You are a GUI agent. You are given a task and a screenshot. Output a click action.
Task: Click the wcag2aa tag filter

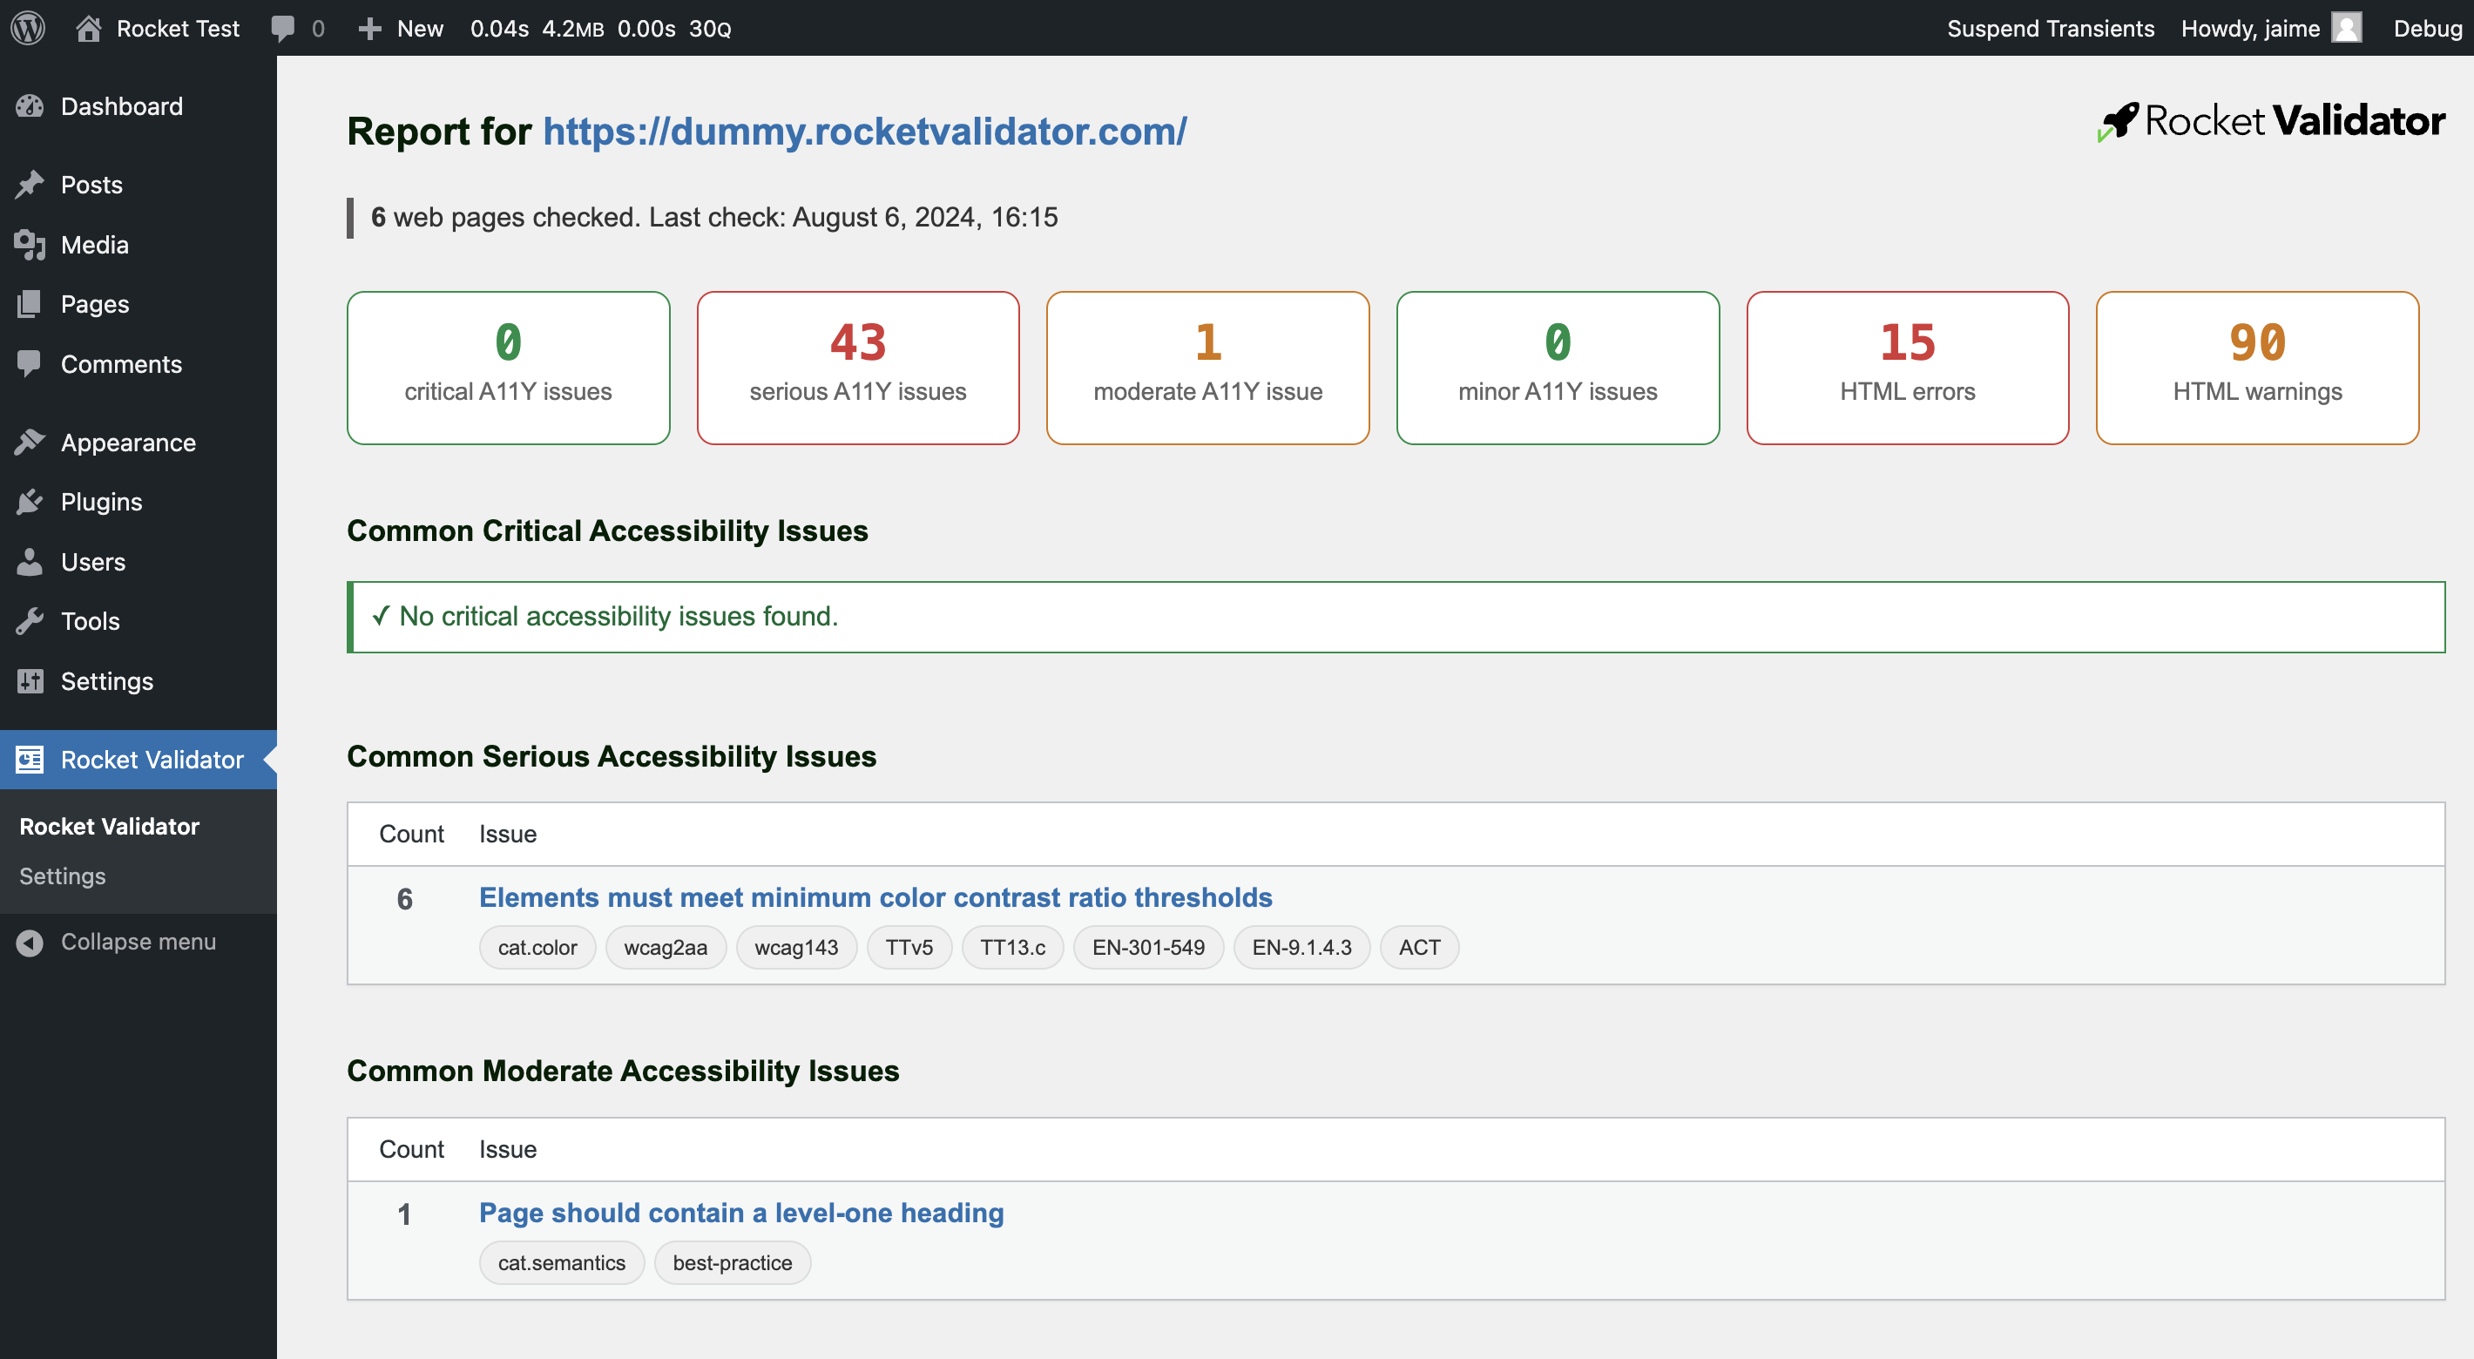coord(664,945)
